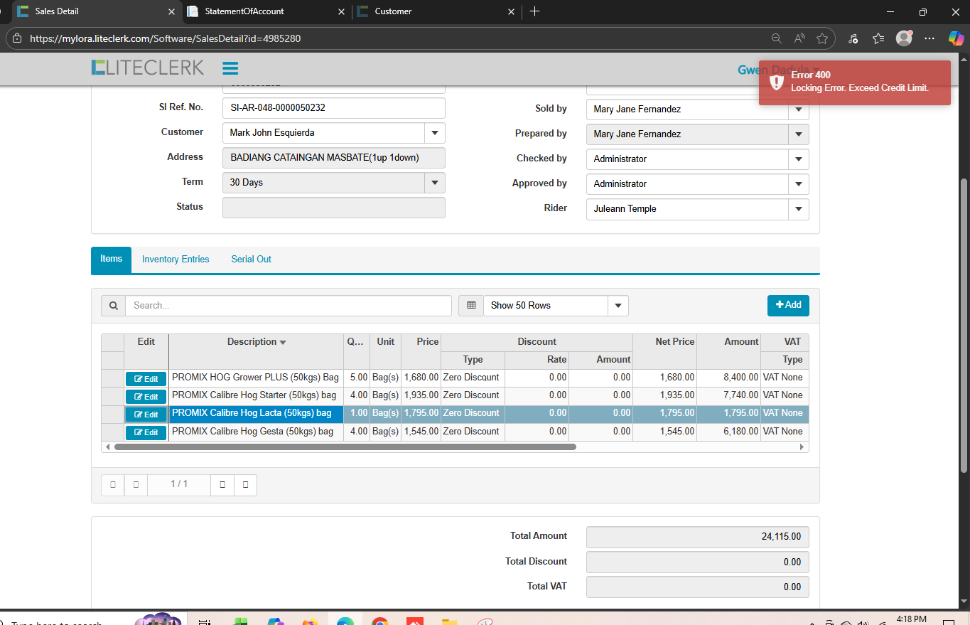The image size is (970, 625).
Task: Click the search magnifier icon in Items
Action: click(x=113, y=306)
